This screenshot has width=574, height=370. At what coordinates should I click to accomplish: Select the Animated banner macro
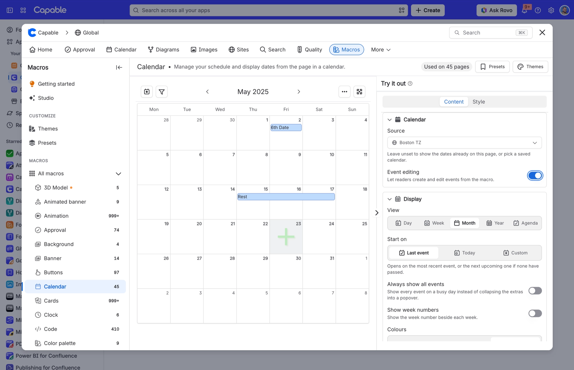coord(75,202)
